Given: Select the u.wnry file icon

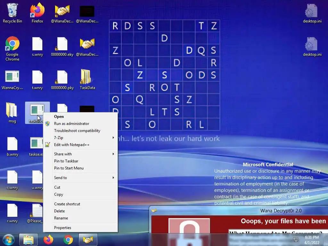Looking at the screenshot, I should [x=37, y=180].
